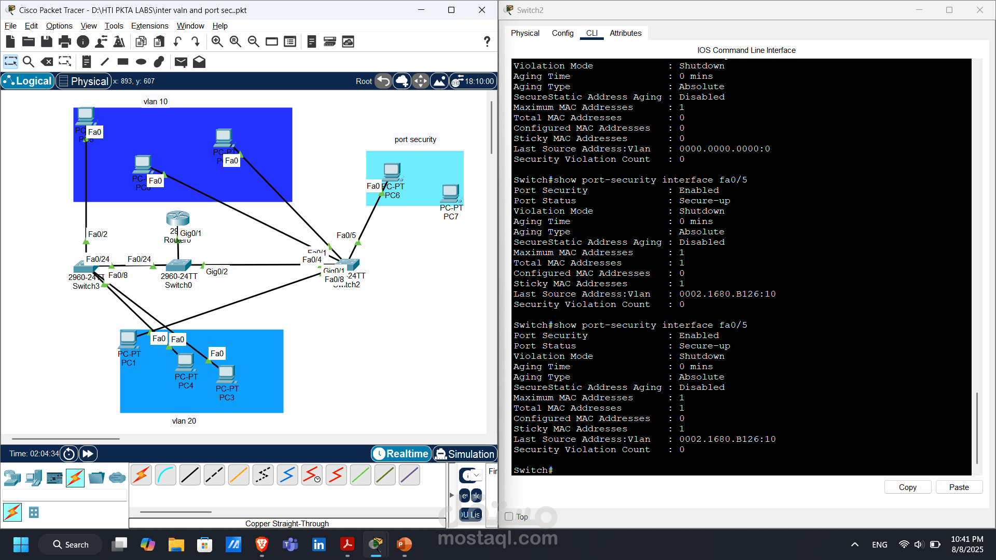Zoom in on the workspace
Viewport: 996px width, 560px height.
coord(217,41)
